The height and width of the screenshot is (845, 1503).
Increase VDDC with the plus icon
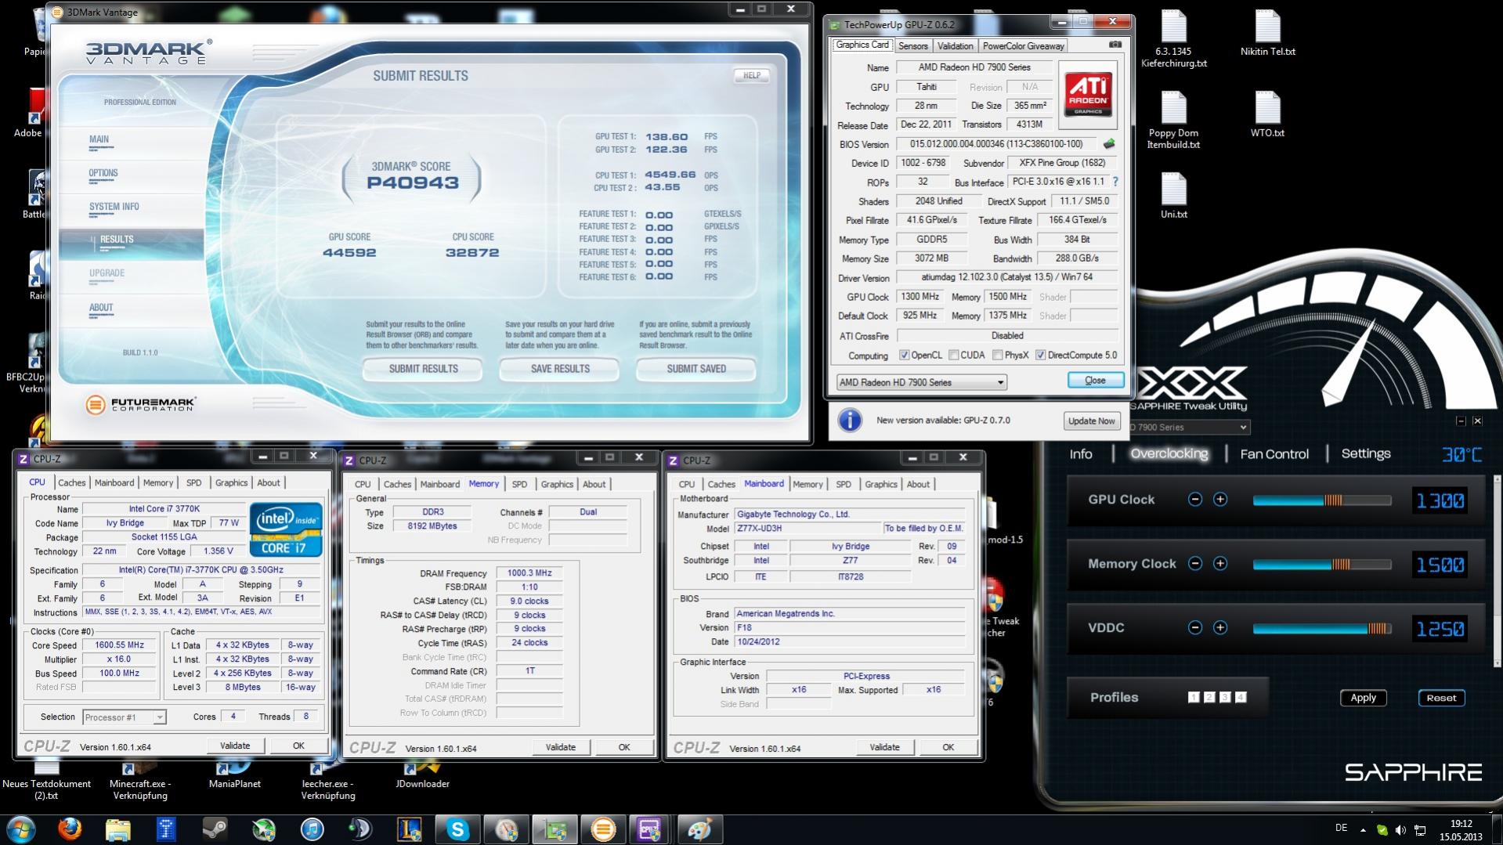tap(1220, 627)
